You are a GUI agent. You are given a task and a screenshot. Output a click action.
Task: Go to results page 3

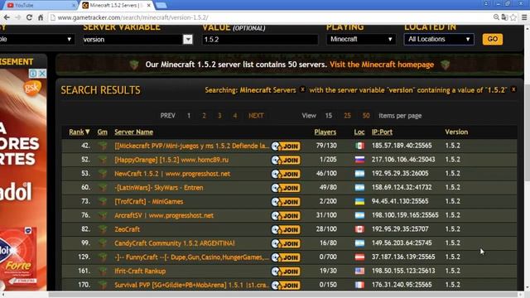tap(219, 116)
